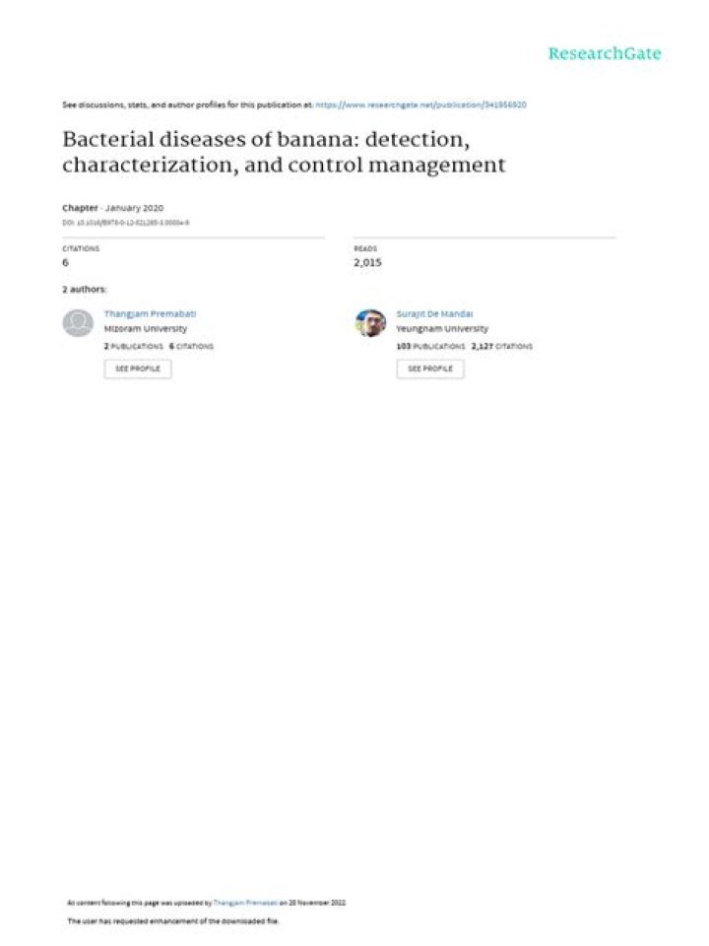Open Thangjam Premabati author name link
Viewport: 709px width, 946px height.
(x=150, y=313)
